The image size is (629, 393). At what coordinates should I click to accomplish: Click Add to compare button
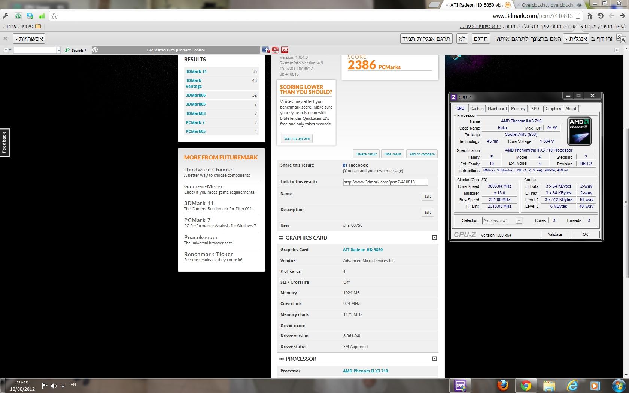422,154
